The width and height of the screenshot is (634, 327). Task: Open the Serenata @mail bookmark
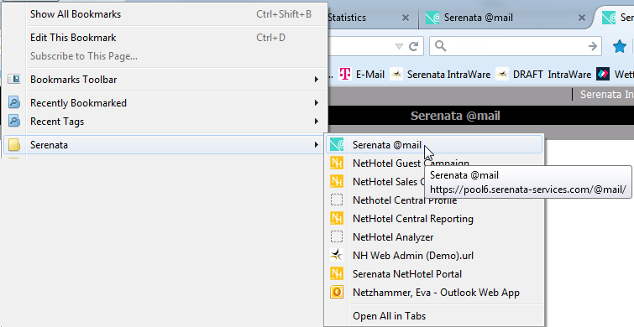(434, 144)
